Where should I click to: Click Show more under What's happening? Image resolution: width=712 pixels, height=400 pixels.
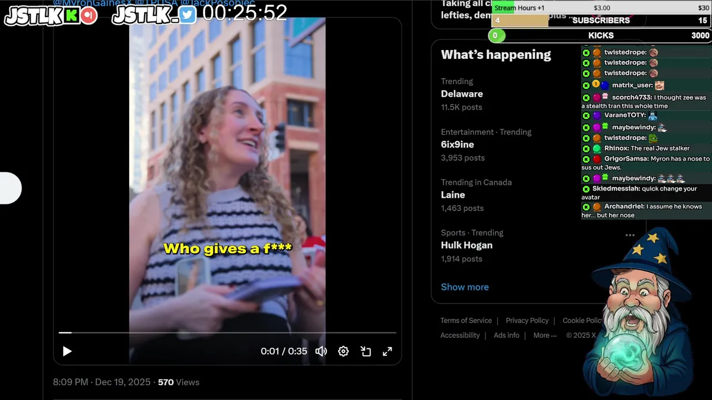[464, 287]
